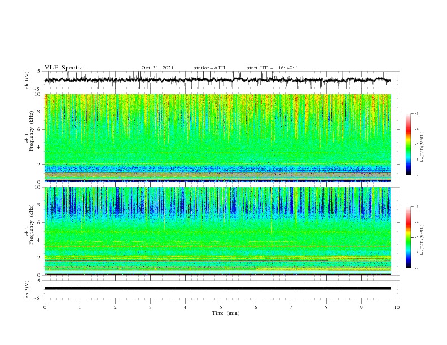The width and height of the screenshot is (447, 345).
Task: Click the '-3' value on ch.1 colorbar
Action: pos(416,113)
